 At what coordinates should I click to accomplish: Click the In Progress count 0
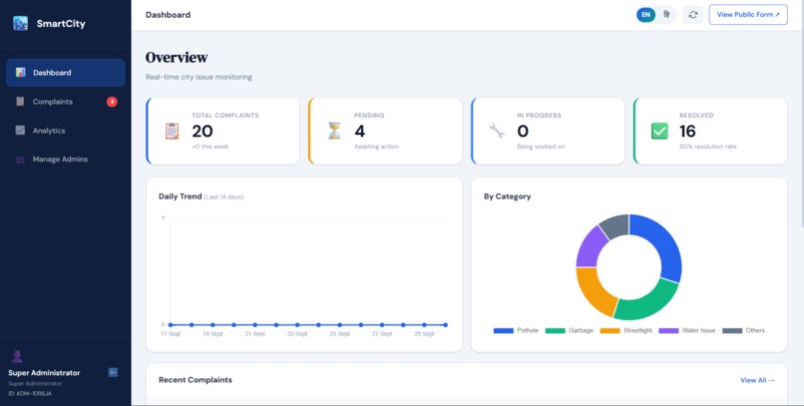point(523,132)
